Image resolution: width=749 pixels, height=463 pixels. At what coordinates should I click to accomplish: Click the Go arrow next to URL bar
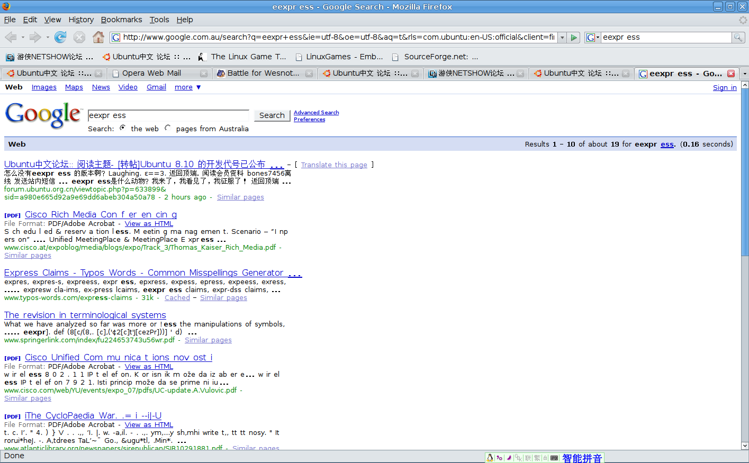click(574, 38)
